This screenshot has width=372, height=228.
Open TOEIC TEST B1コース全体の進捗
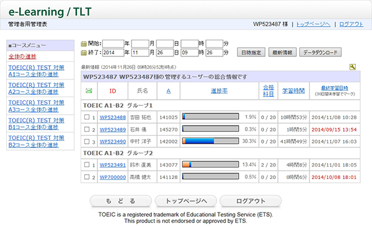tap(37, 124)
